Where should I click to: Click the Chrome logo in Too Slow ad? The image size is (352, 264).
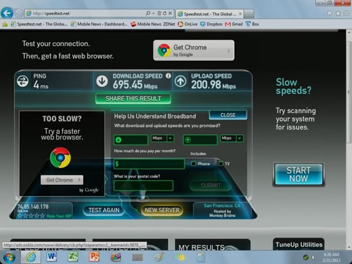click(x=60, y=157)
